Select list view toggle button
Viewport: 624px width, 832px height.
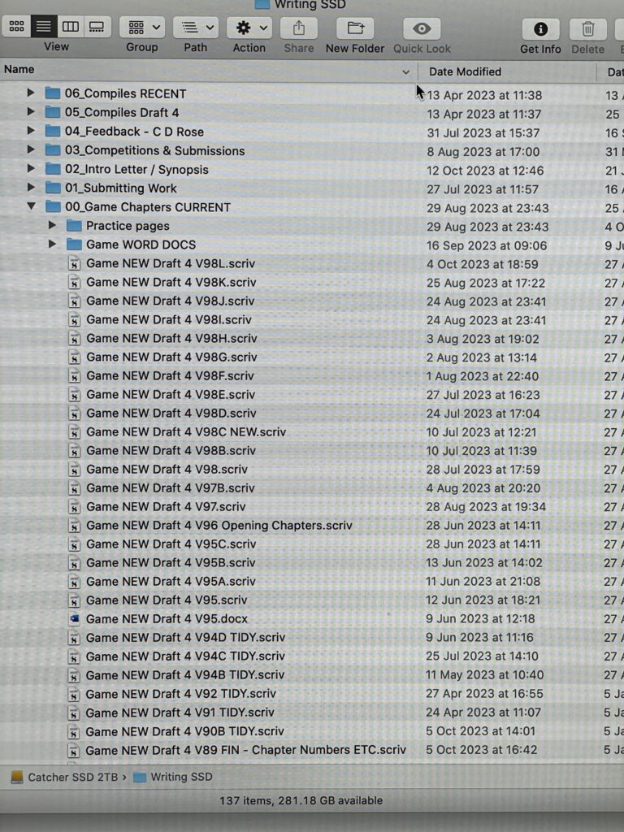pyautogui.click(x=43, y=27)
